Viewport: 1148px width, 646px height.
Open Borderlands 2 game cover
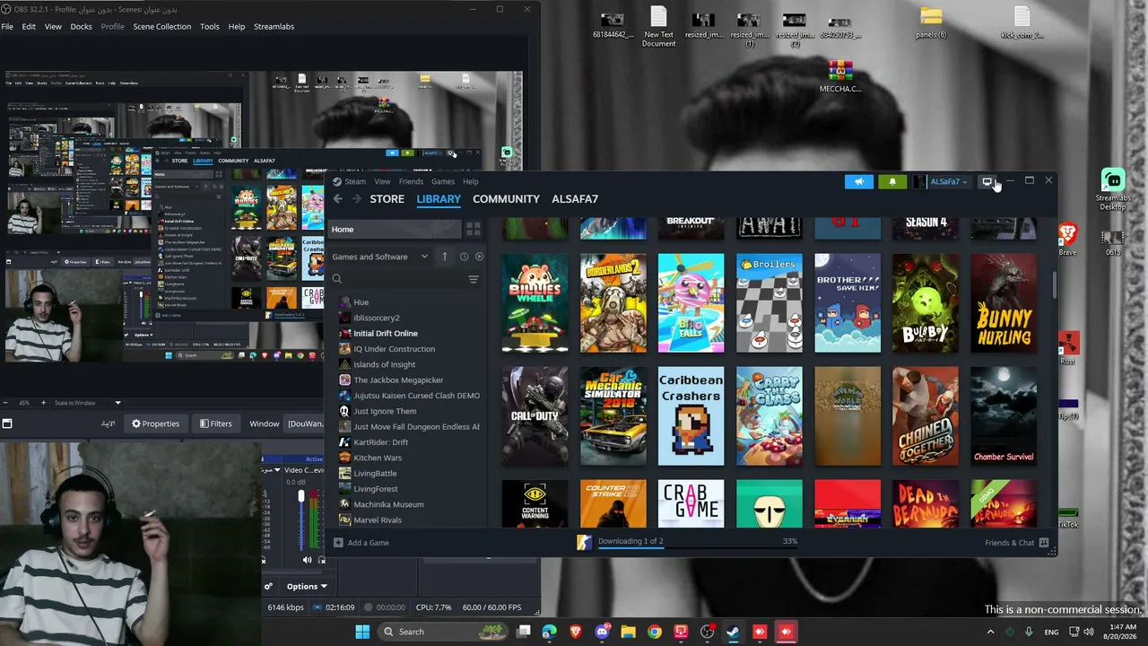613,303
